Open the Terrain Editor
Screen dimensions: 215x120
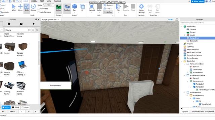(58, 8)
